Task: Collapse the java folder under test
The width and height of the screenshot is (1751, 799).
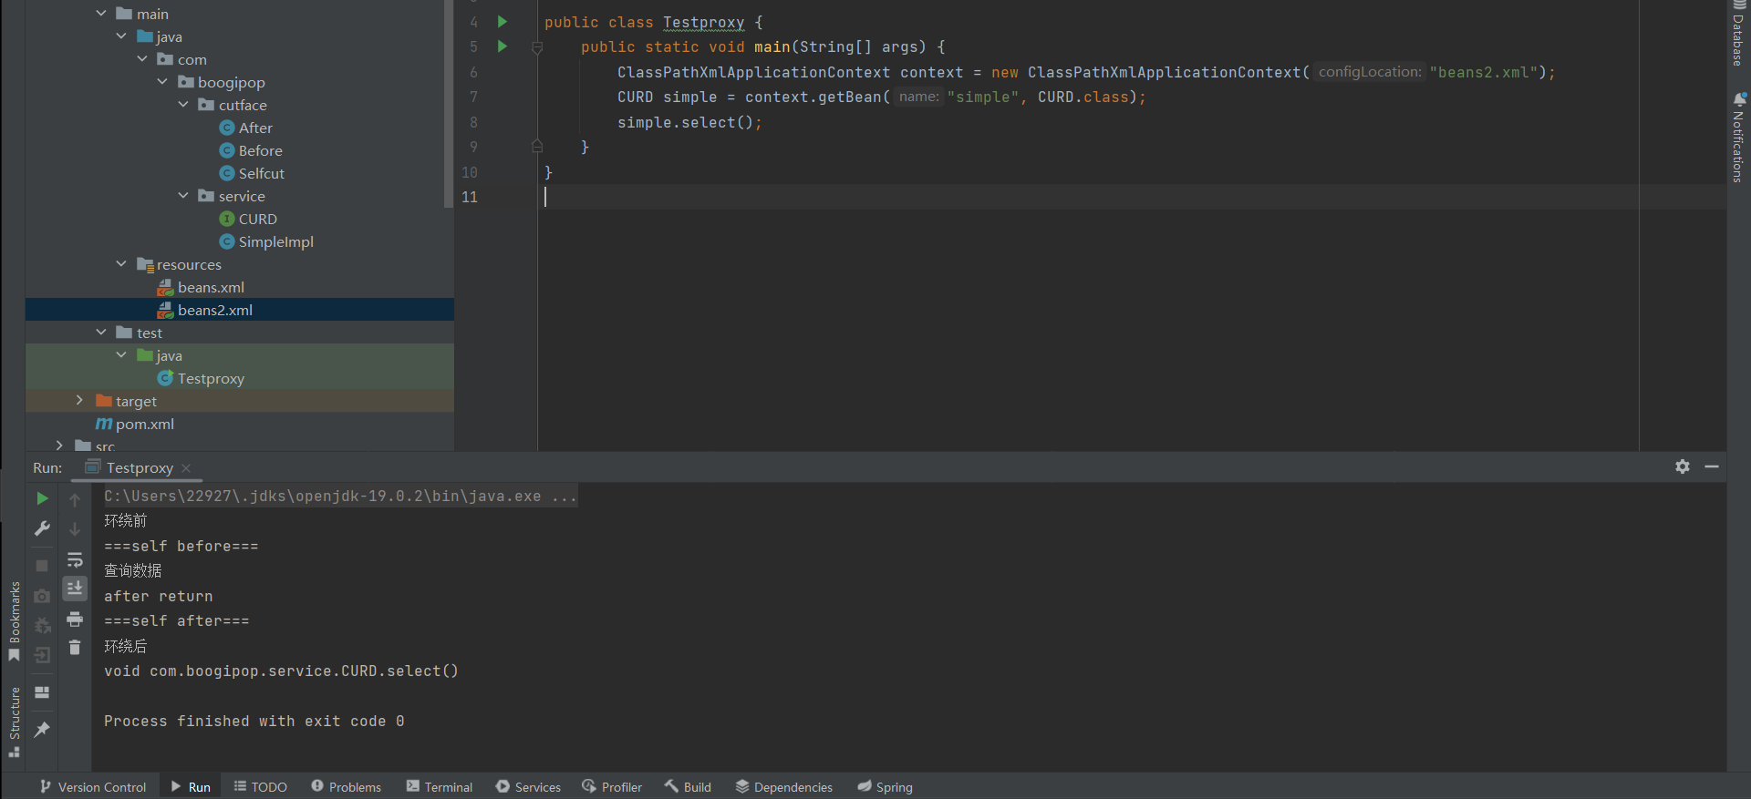Action: 121,355
